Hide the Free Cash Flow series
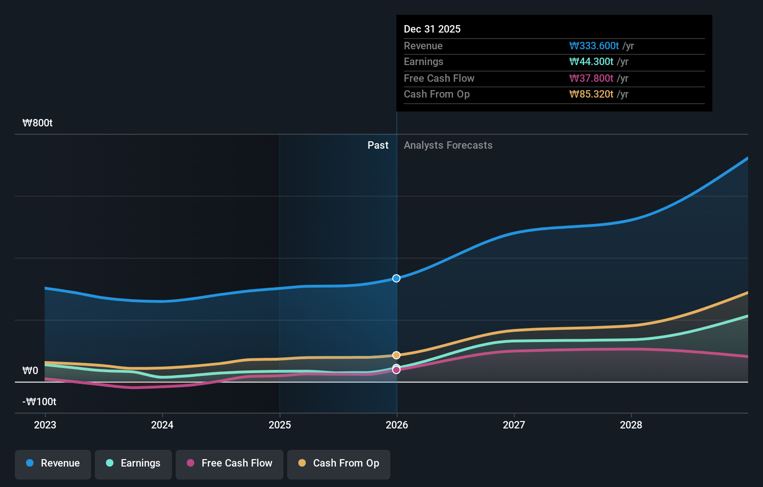Image resolution: width=763 pixels, height=487 pixels. (x=230, y=464)
